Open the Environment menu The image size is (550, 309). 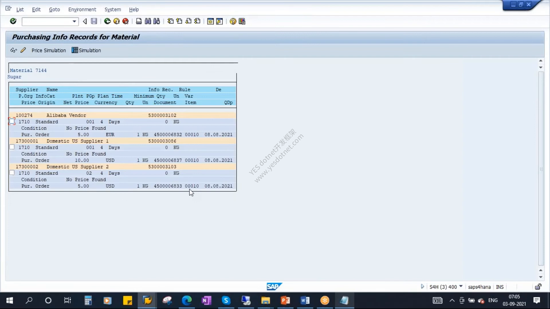pyautogui.click(x=82, y=9)
